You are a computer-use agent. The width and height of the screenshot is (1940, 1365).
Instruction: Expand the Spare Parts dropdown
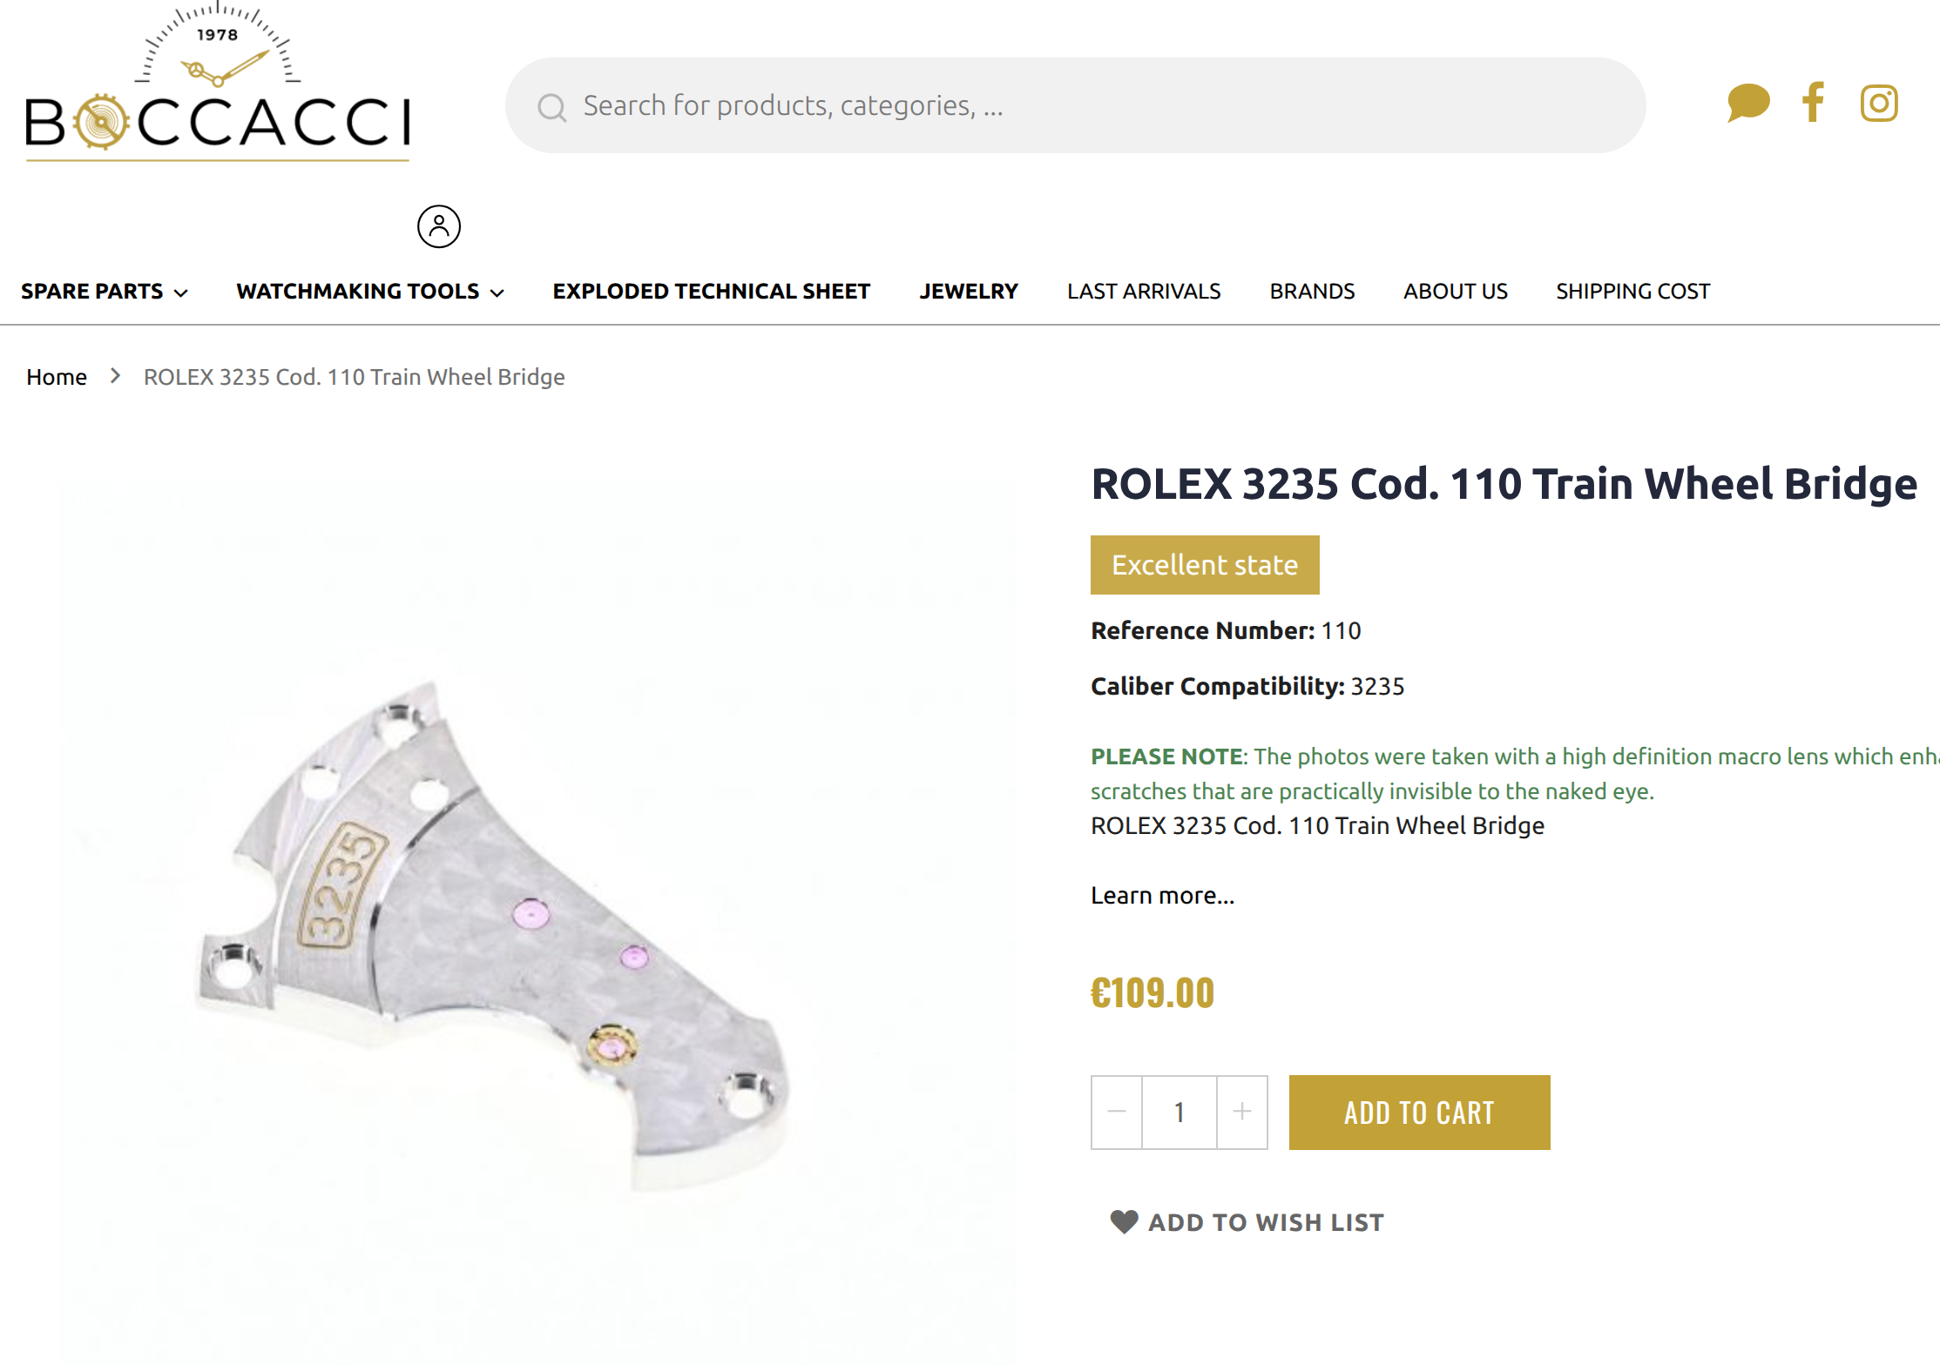[x=105, y=292]
